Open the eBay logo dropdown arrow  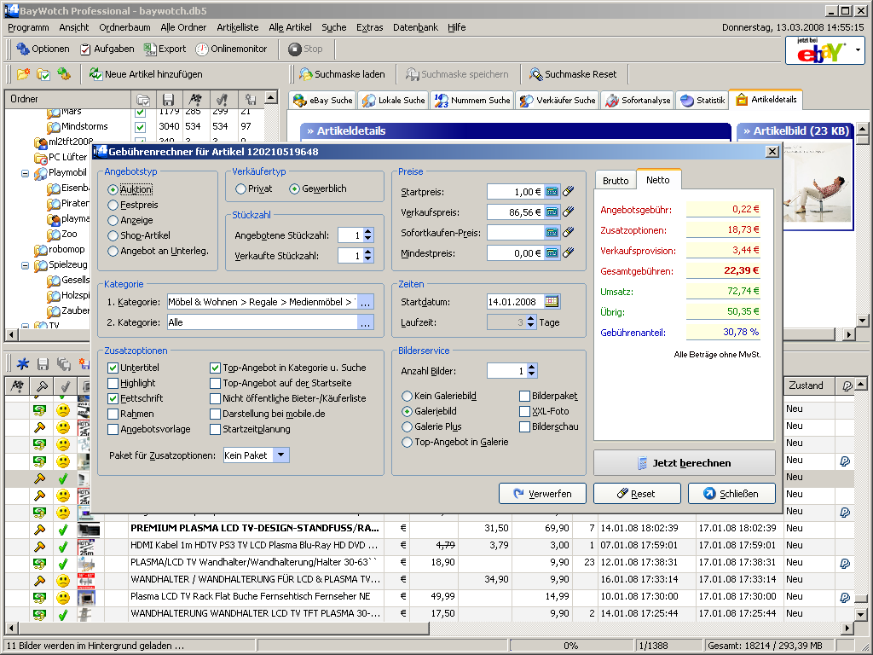coord(858,50)
